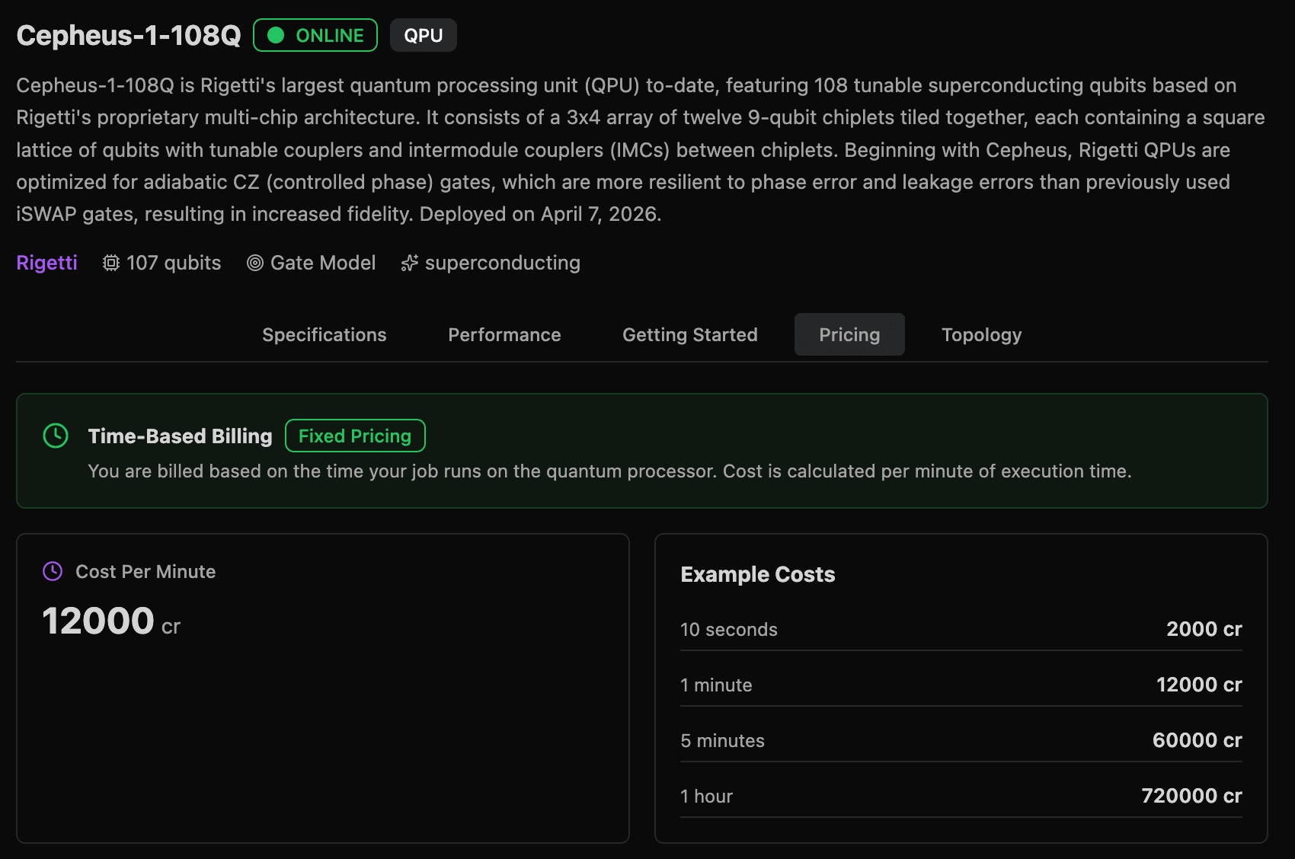The height and width of the screenshot is (859, 1295).
Task: Click the Gate Model label
Action: 323,263
